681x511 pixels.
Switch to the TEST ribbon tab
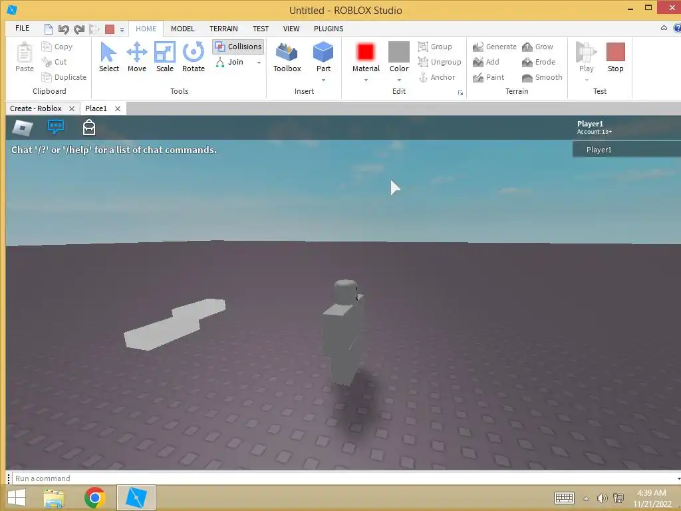261,29
